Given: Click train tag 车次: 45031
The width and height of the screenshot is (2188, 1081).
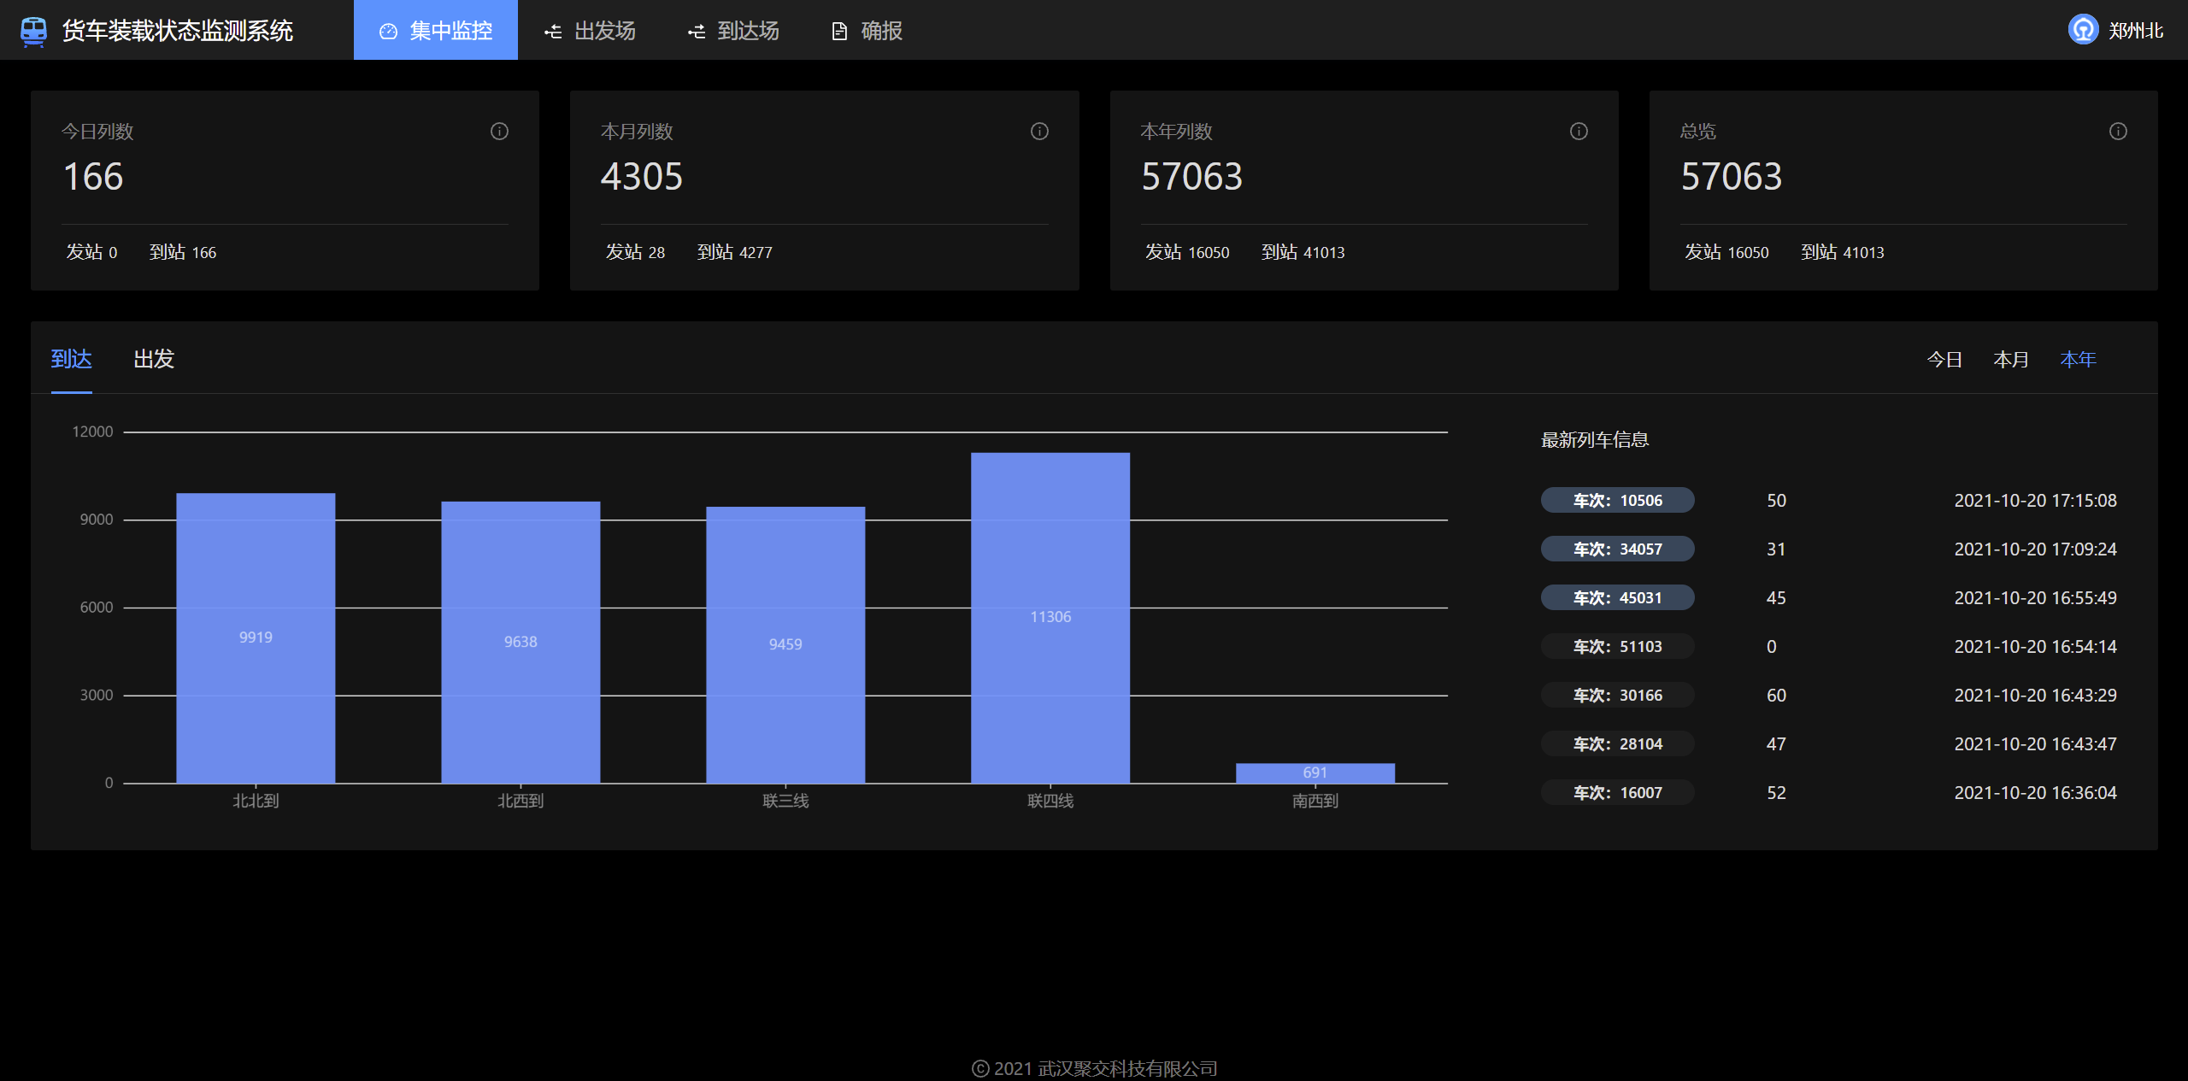Looking at the screenshot, I should [1617, 597].
